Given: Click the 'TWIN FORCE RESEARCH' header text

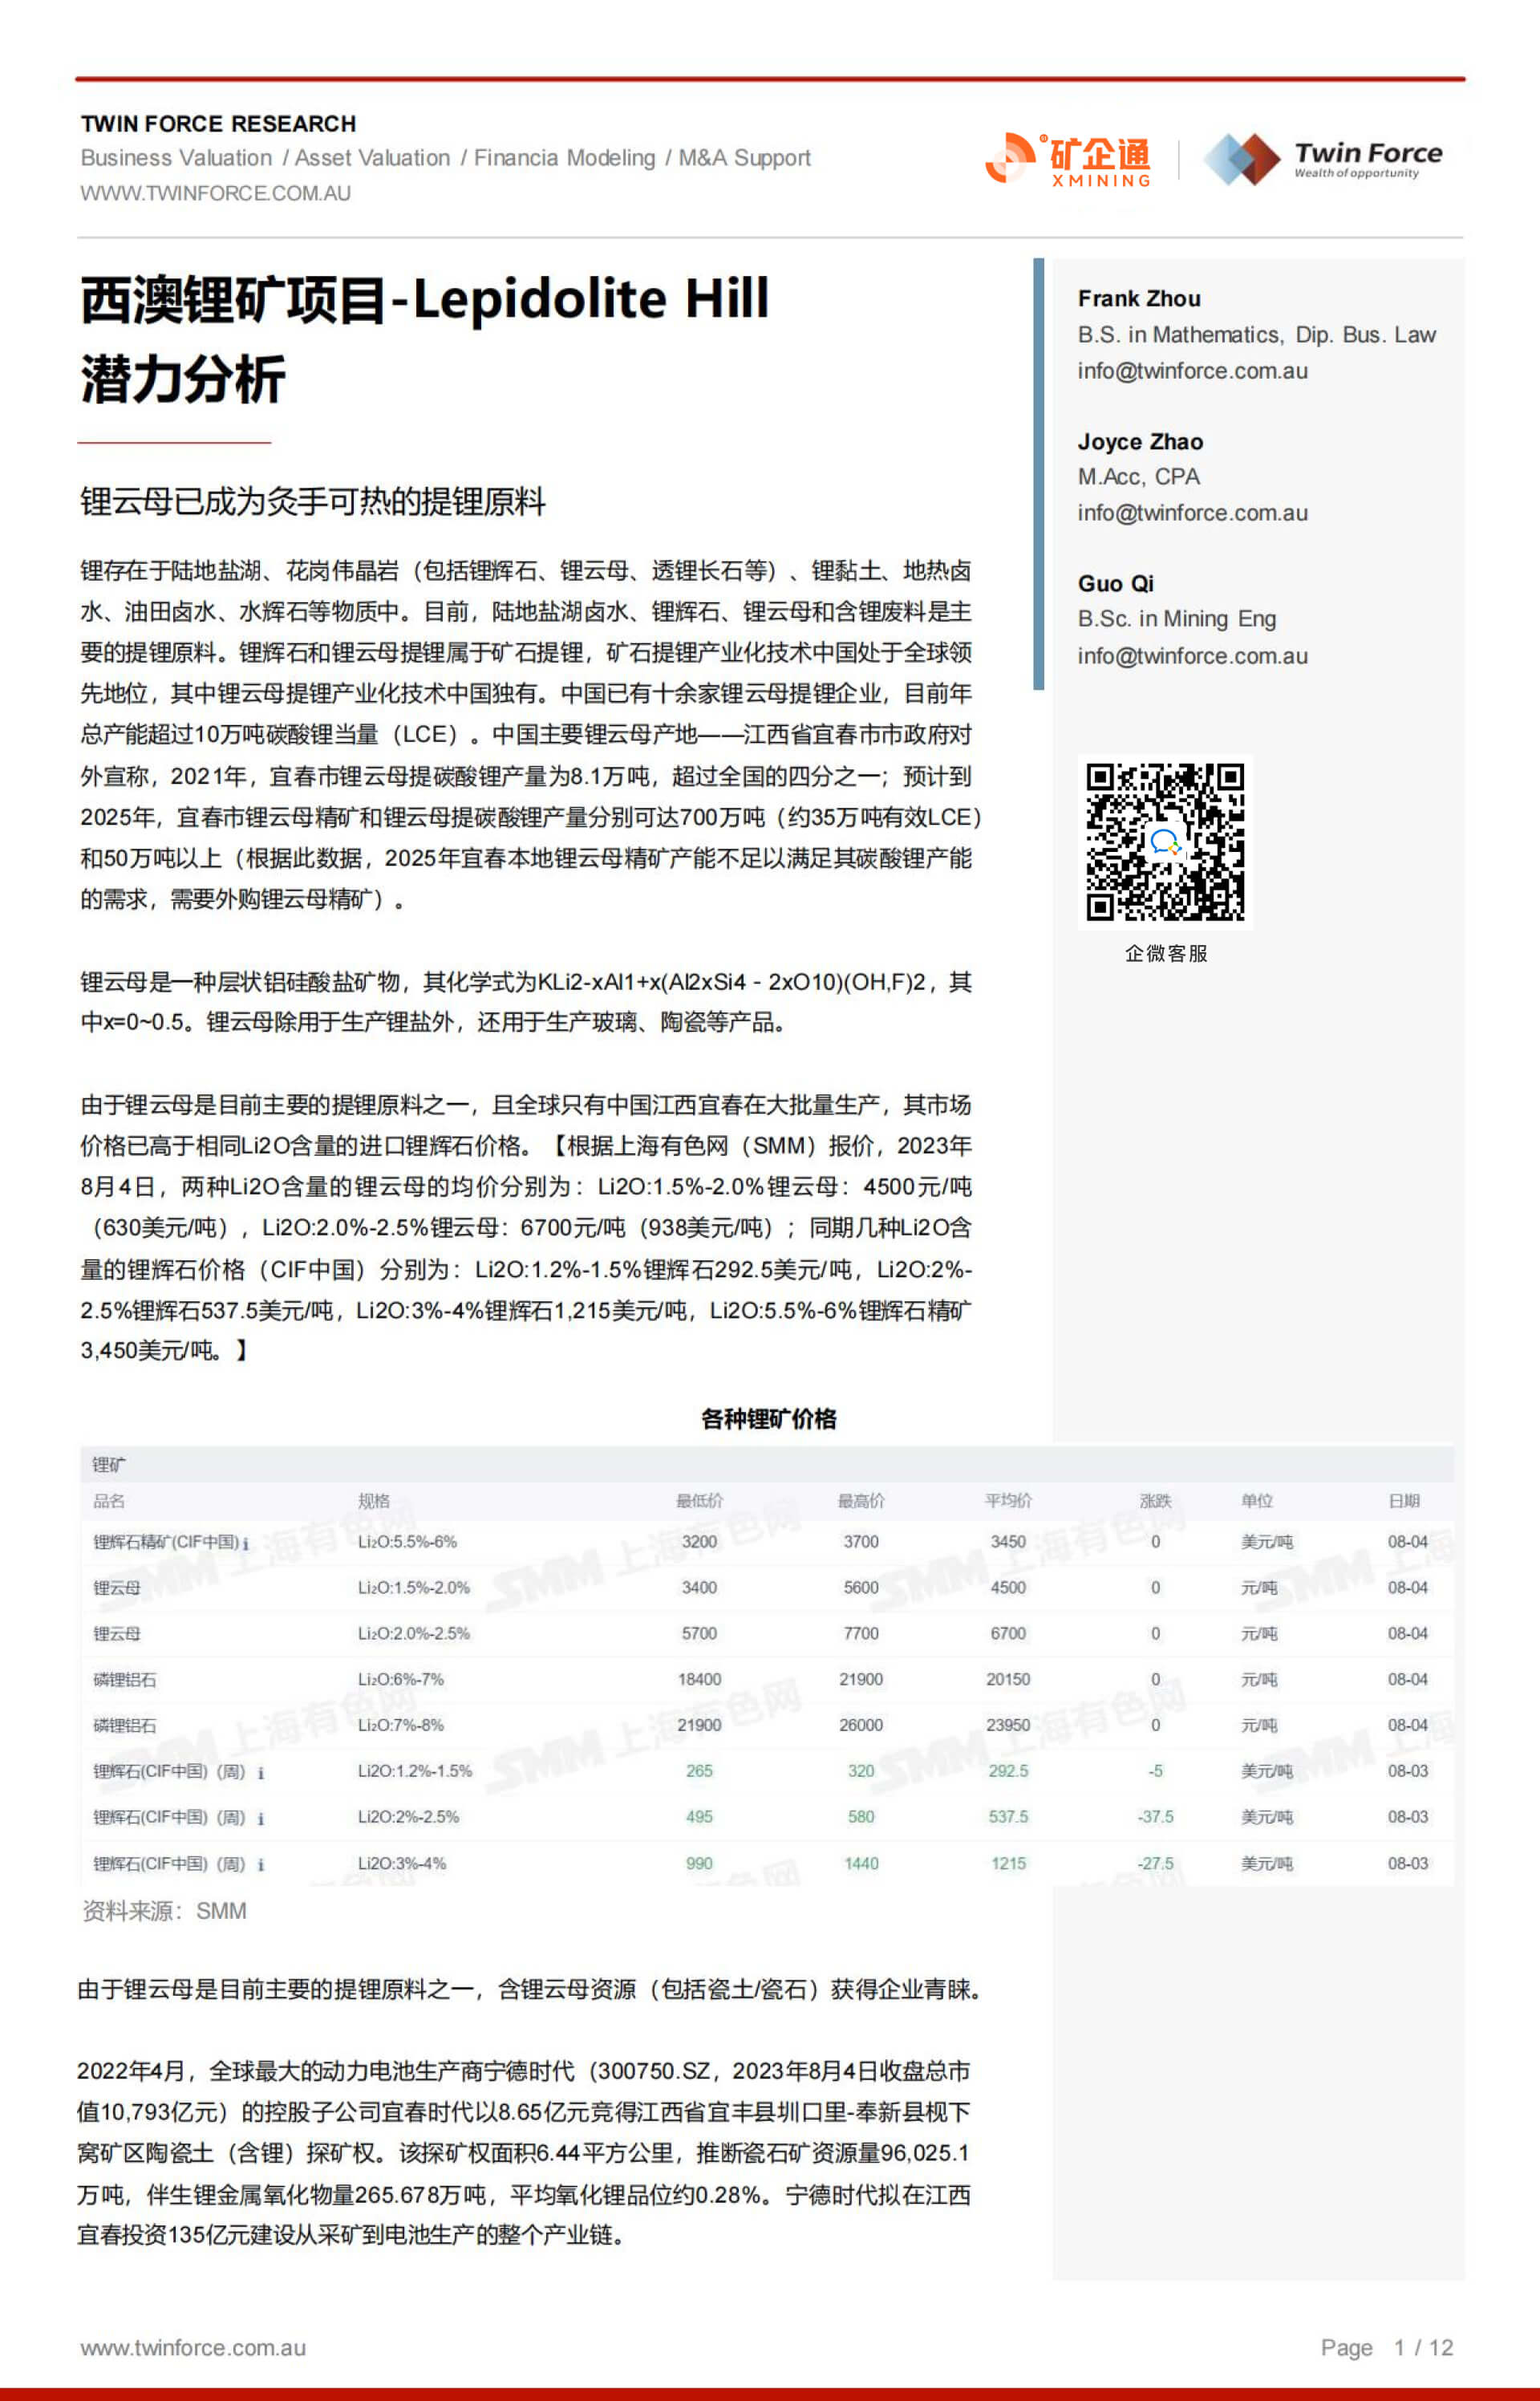Looking at the screenshot, I should [x=218, y=124].
